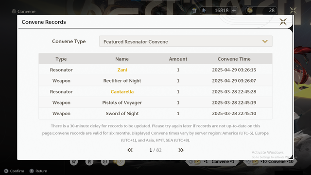
Task: Click Resonator type in Cantarella row
Action: point(61,92)
